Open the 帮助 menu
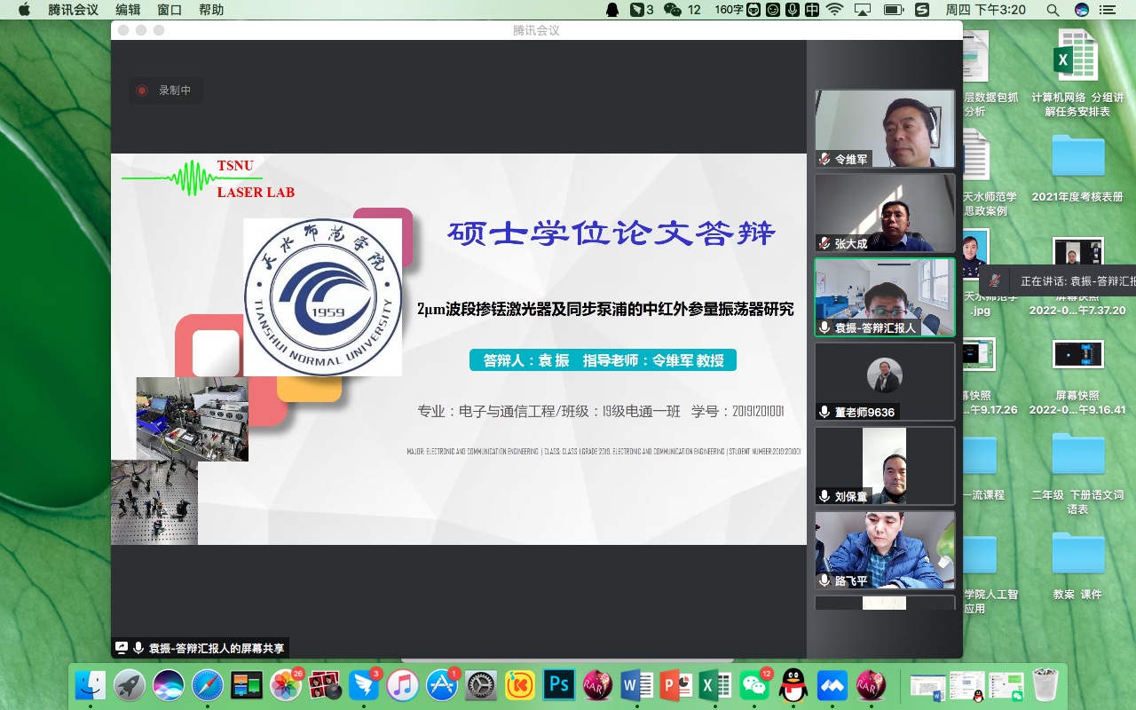Viewport: 1136px width, 710px height. click(211, 10)
